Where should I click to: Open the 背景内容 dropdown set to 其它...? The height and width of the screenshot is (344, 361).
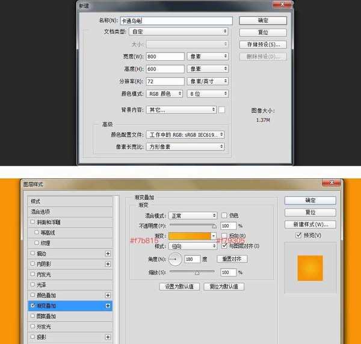[181, 110]
